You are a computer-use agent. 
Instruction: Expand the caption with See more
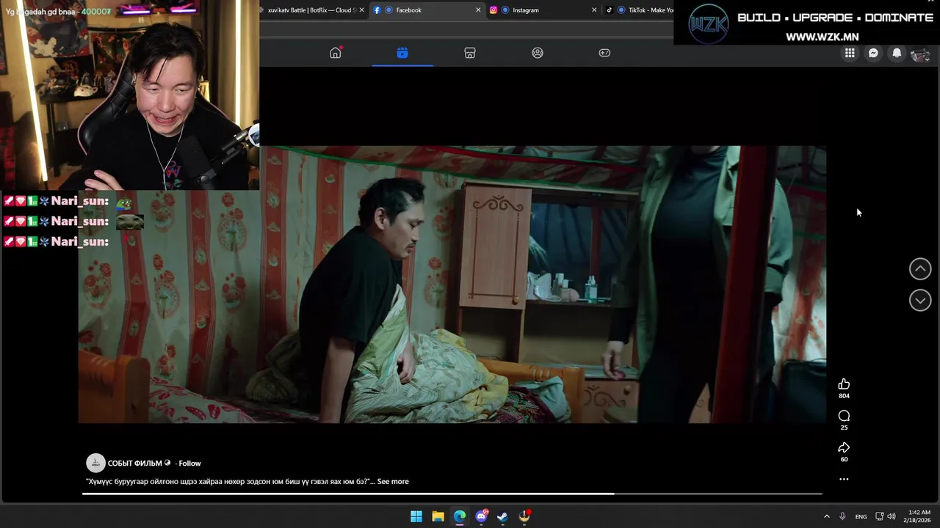[x=393, y=482]
